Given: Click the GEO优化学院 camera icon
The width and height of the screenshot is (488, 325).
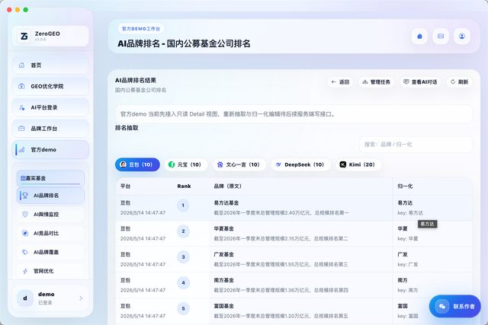Looking at the screenshot, I should tap(21, 86).
